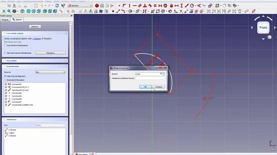
Task: Collapse the elements section
Action: pos(66,120)
